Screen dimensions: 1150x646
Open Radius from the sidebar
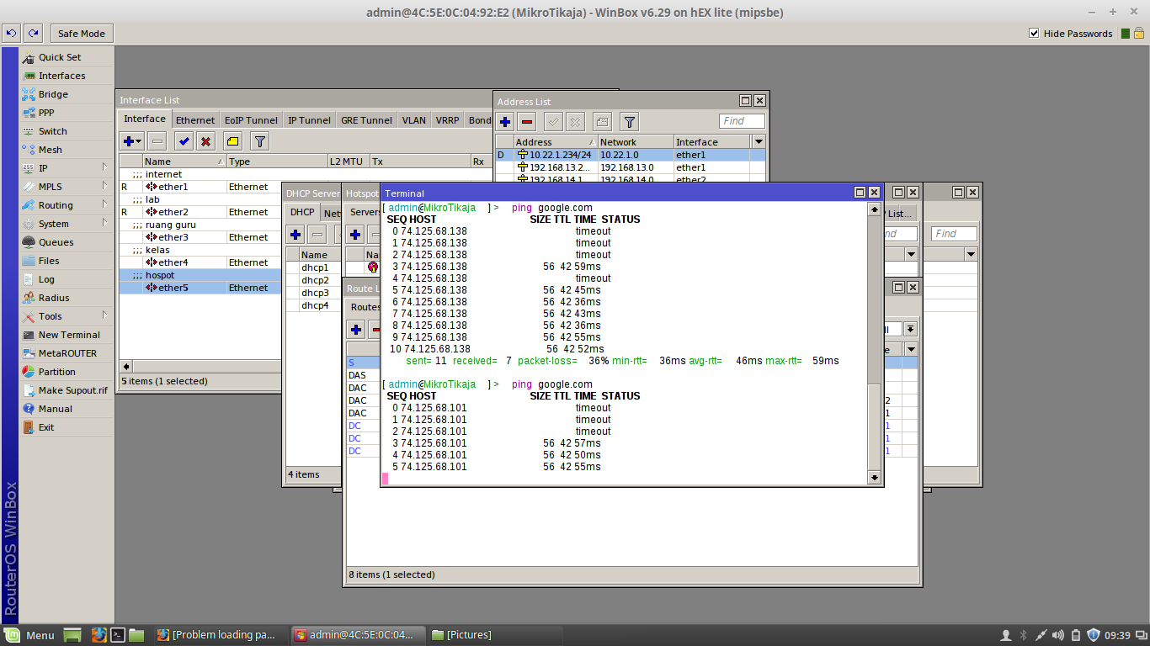point(54,298)
